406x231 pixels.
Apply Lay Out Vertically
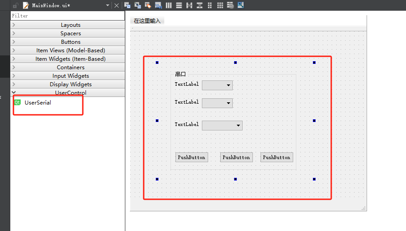179,5
